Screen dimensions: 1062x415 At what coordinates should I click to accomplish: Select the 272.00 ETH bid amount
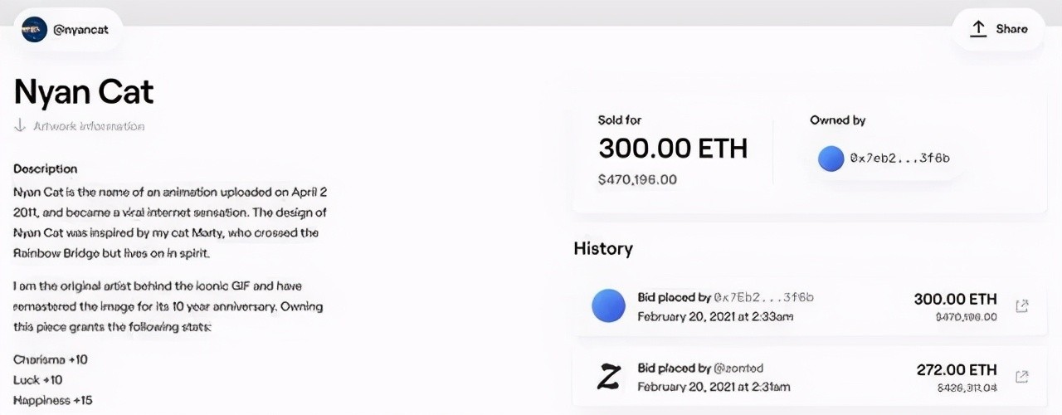[957, 369]
